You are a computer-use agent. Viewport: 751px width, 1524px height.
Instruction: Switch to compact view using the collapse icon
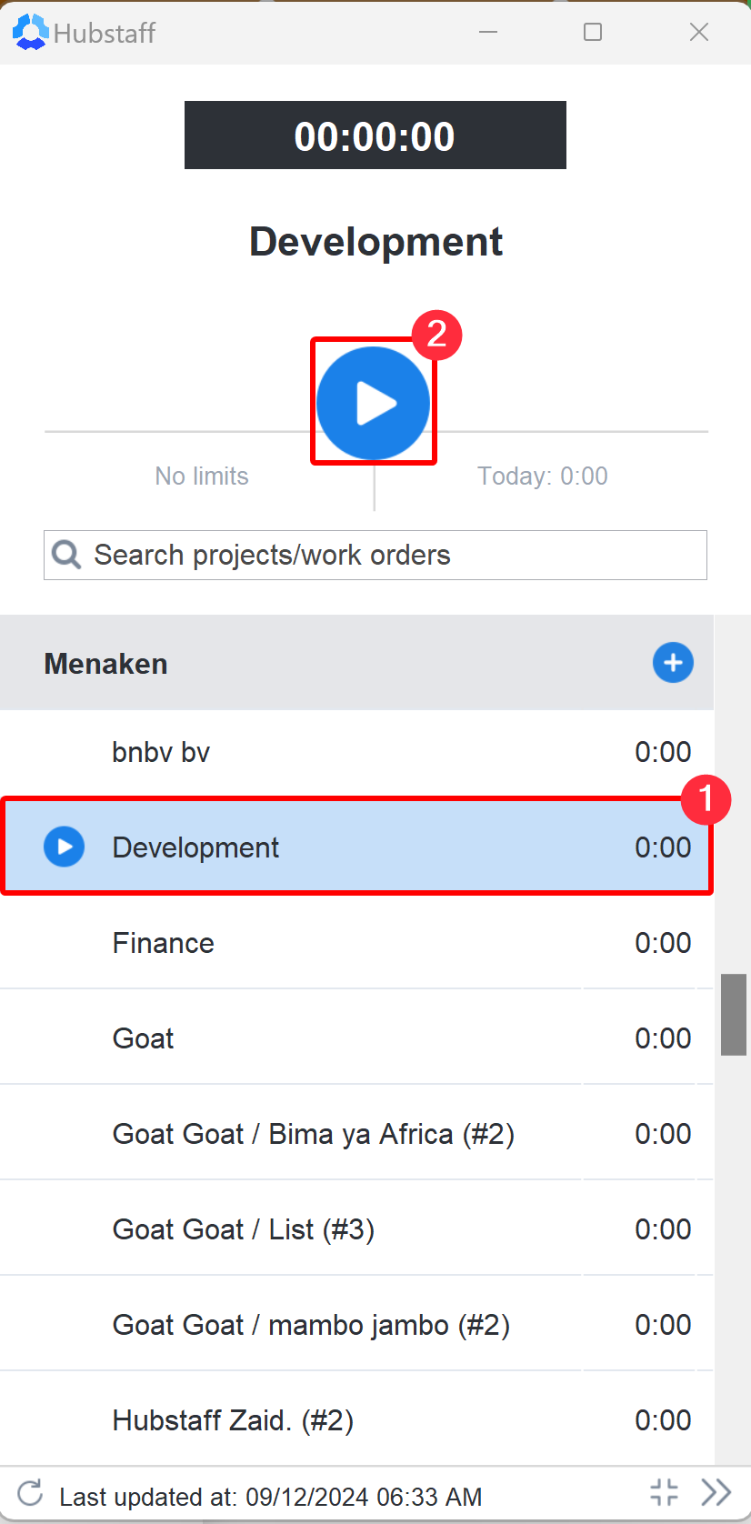click(665, 1492)
